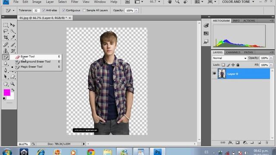This screenshot has height=155, width=276.
Task: Swap foreground and background colors
Action: [x=13, y=90]
